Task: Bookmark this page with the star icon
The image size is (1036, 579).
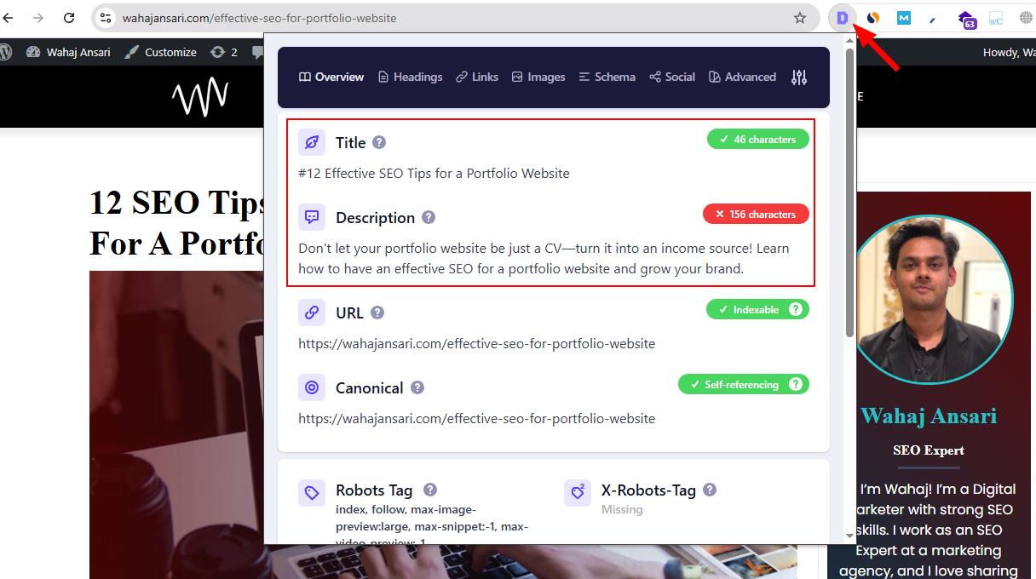Action: tap(800, 18)
